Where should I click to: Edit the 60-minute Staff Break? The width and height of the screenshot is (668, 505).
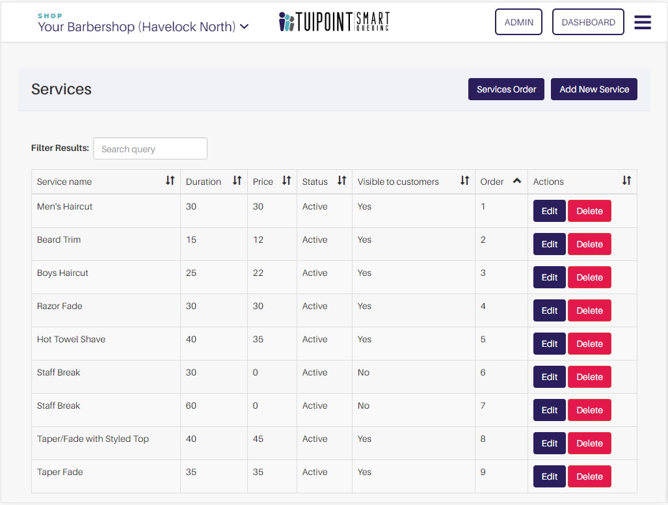click(549, 411)
